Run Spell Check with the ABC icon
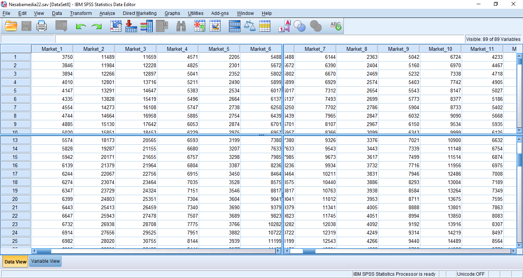 coord(335,26)
